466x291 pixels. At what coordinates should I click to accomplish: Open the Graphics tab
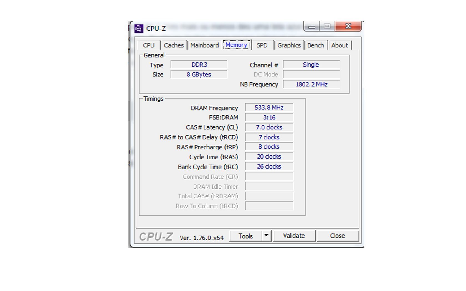(x=289, y=45)
